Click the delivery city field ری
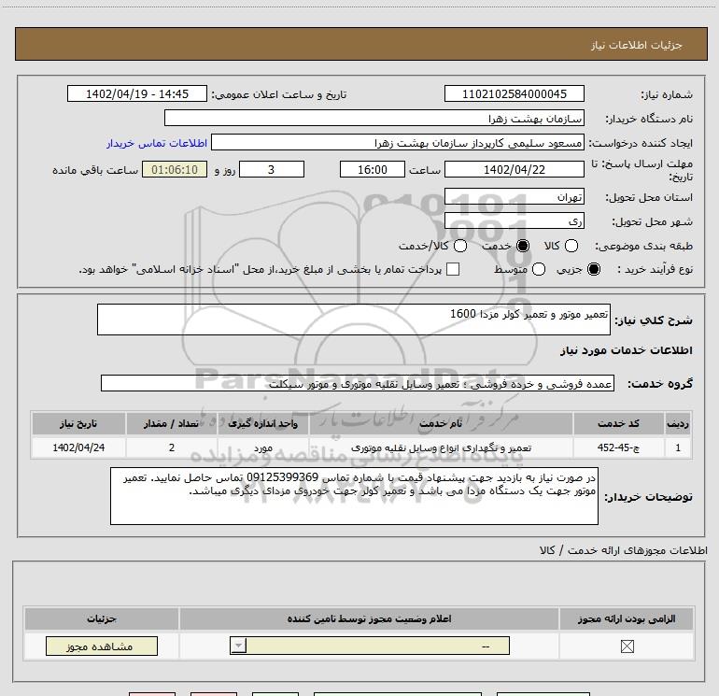719x696 pixels. point(514,221)
